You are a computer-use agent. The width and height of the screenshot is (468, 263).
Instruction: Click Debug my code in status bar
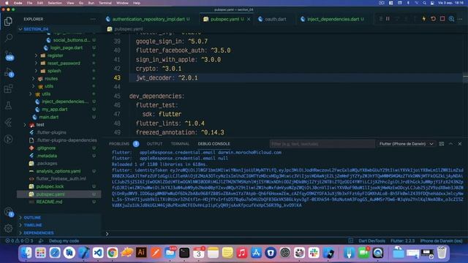tap(64, 241)
